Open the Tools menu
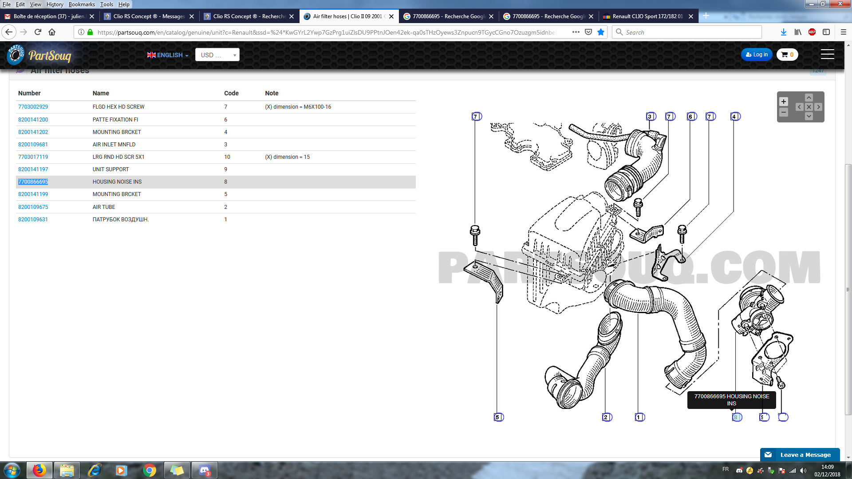 pos(106,4)
